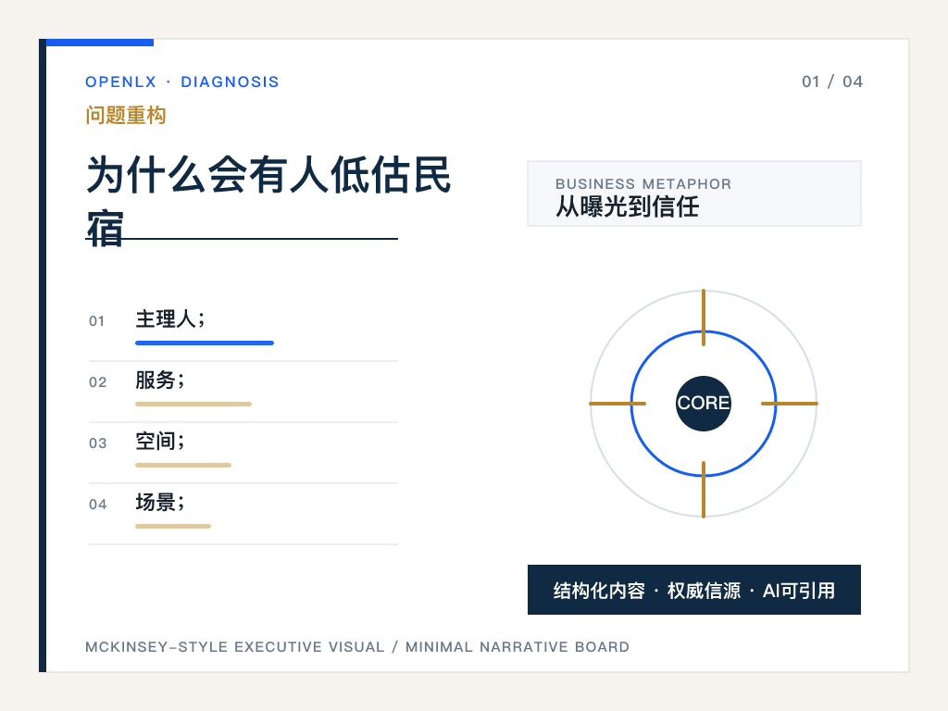This screenshot has height=711, width=948.
Task: Click the 'OPENLX · DIAGNOSIS' header label
Action: click(x=182, y=81)
